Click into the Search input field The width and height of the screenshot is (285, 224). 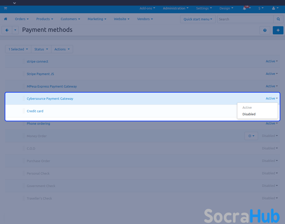[245, 19]
